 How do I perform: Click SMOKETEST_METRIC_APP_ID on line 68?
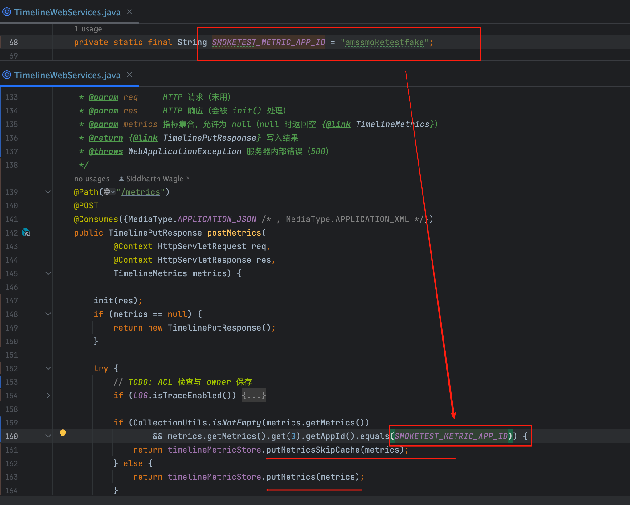pos(268,42)
